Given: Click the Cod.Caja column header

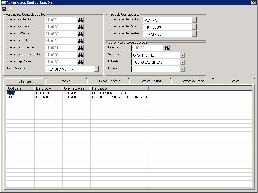Looking at the screenshot, I should 20,88.
